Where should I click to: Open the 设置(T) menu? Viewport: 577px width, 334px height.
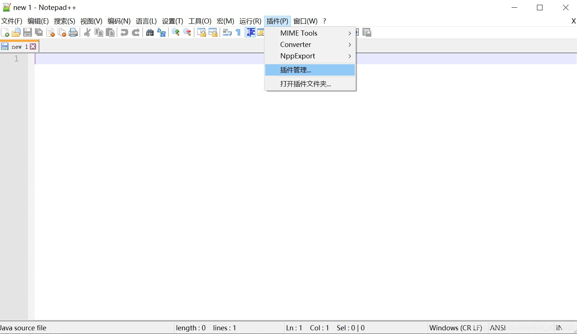pos(173,21)
